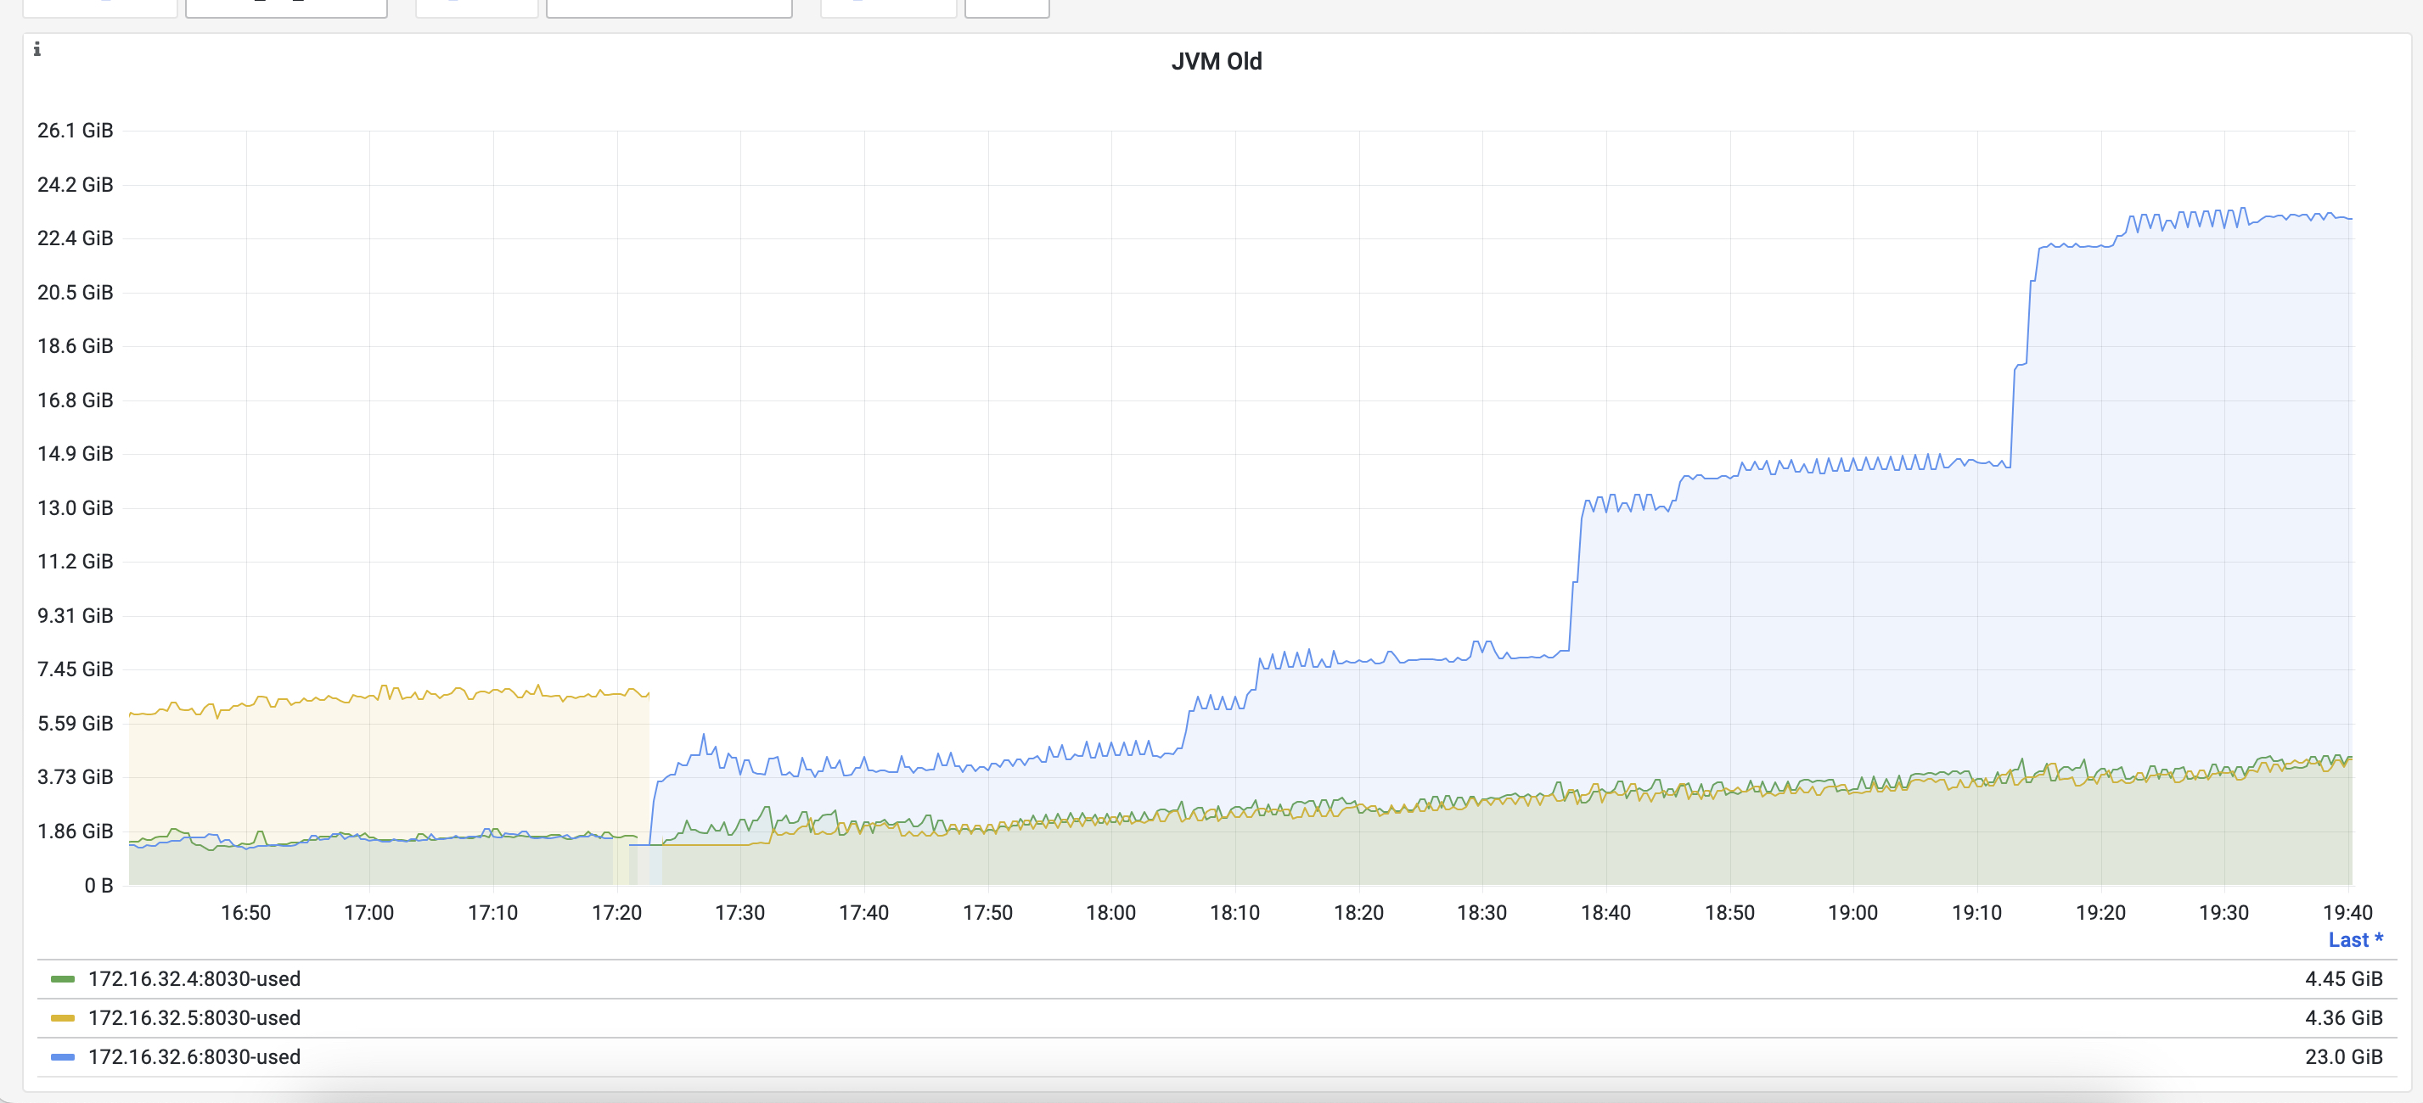The width and height of the screenshot is (2423, 1103).
Task: Click the 4.36 GiB legend value
Action: [x=2342, y=1018]
